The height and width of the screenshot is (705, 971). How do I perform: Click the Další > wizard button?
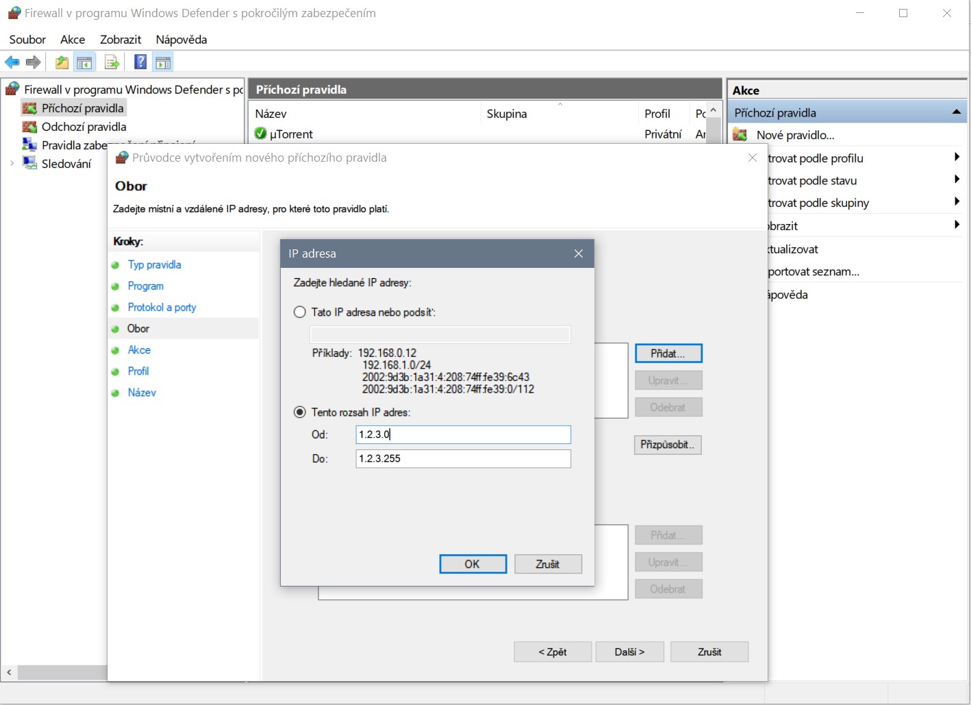[629, 652]
